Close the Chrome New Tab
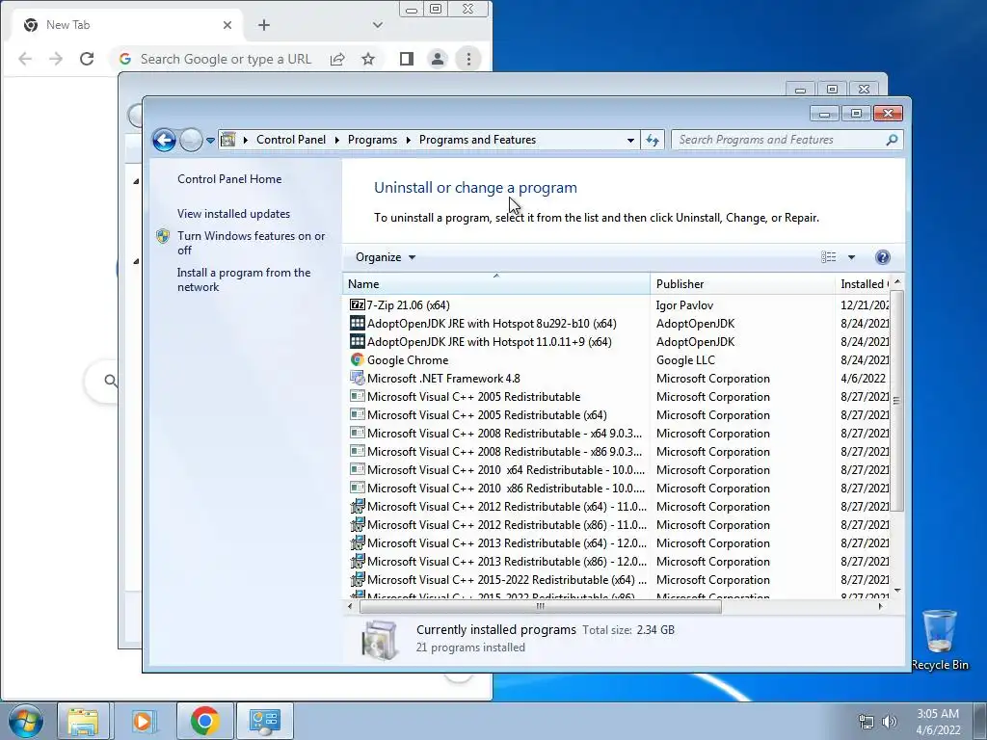Viewport: 987px width, 740px height. (227, 25)
